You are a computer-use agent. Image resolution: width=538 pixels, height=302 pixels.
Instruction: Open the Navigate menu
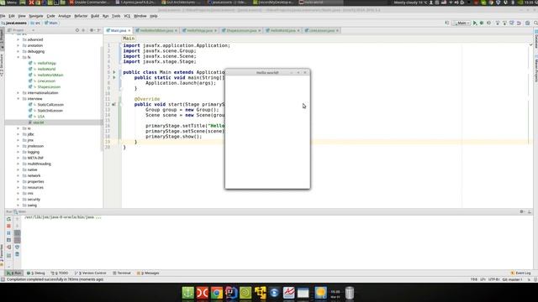click(x=36, y=16)
